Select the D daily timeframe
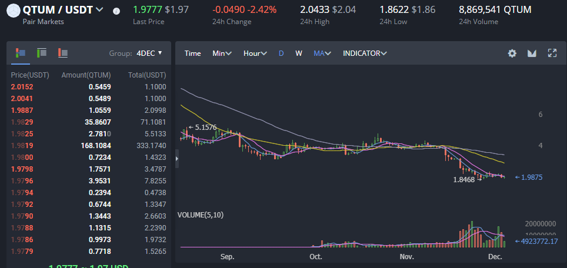Screen dimensions: 567x268 pyautogui.click(x=281, y=53)
